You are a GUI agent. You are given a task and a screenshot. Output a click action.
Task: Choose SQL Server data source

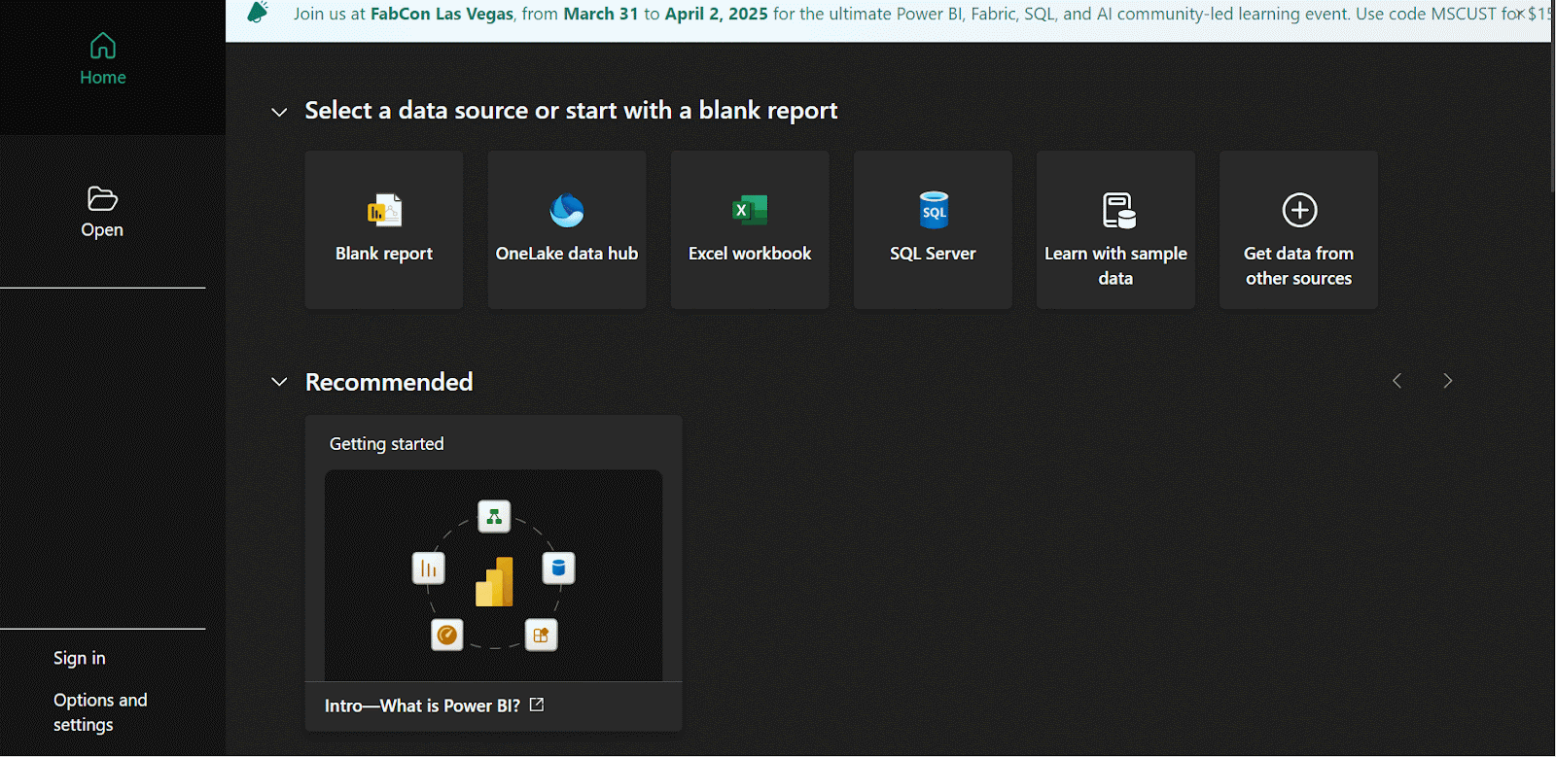coord(933,229)
